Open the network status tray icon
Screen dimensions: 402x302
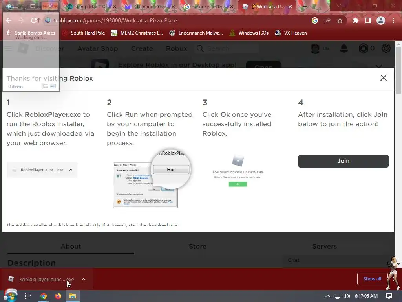[337, 296]
